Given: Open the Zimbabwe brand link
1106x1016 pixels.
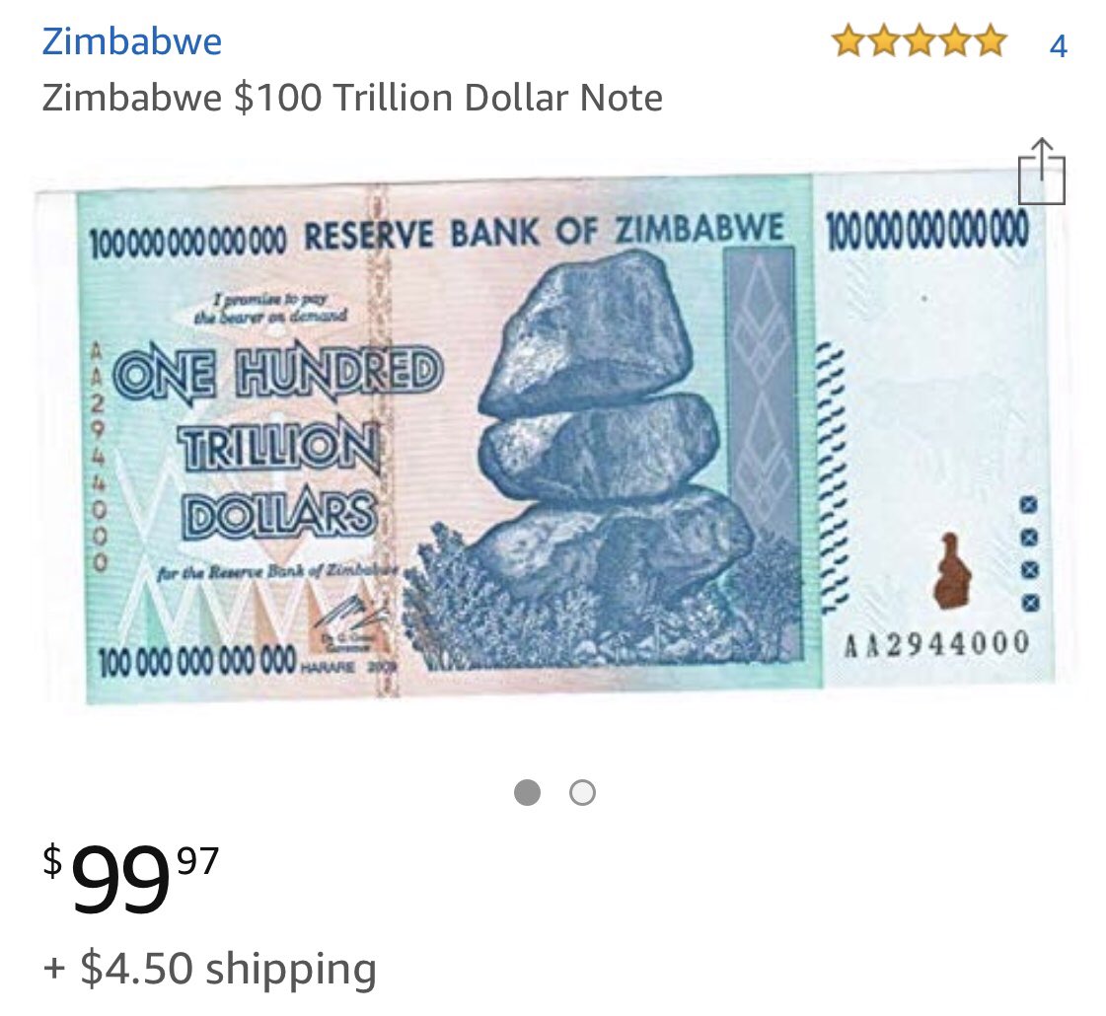Looking at the screenshot, I should [132, 40].
